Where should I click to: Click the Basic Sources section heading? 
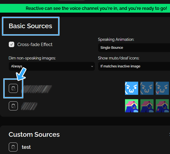coord(30,26)
